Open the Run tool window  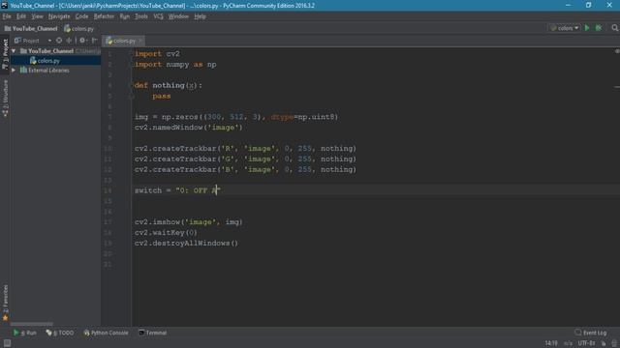(x=25, y=333)
